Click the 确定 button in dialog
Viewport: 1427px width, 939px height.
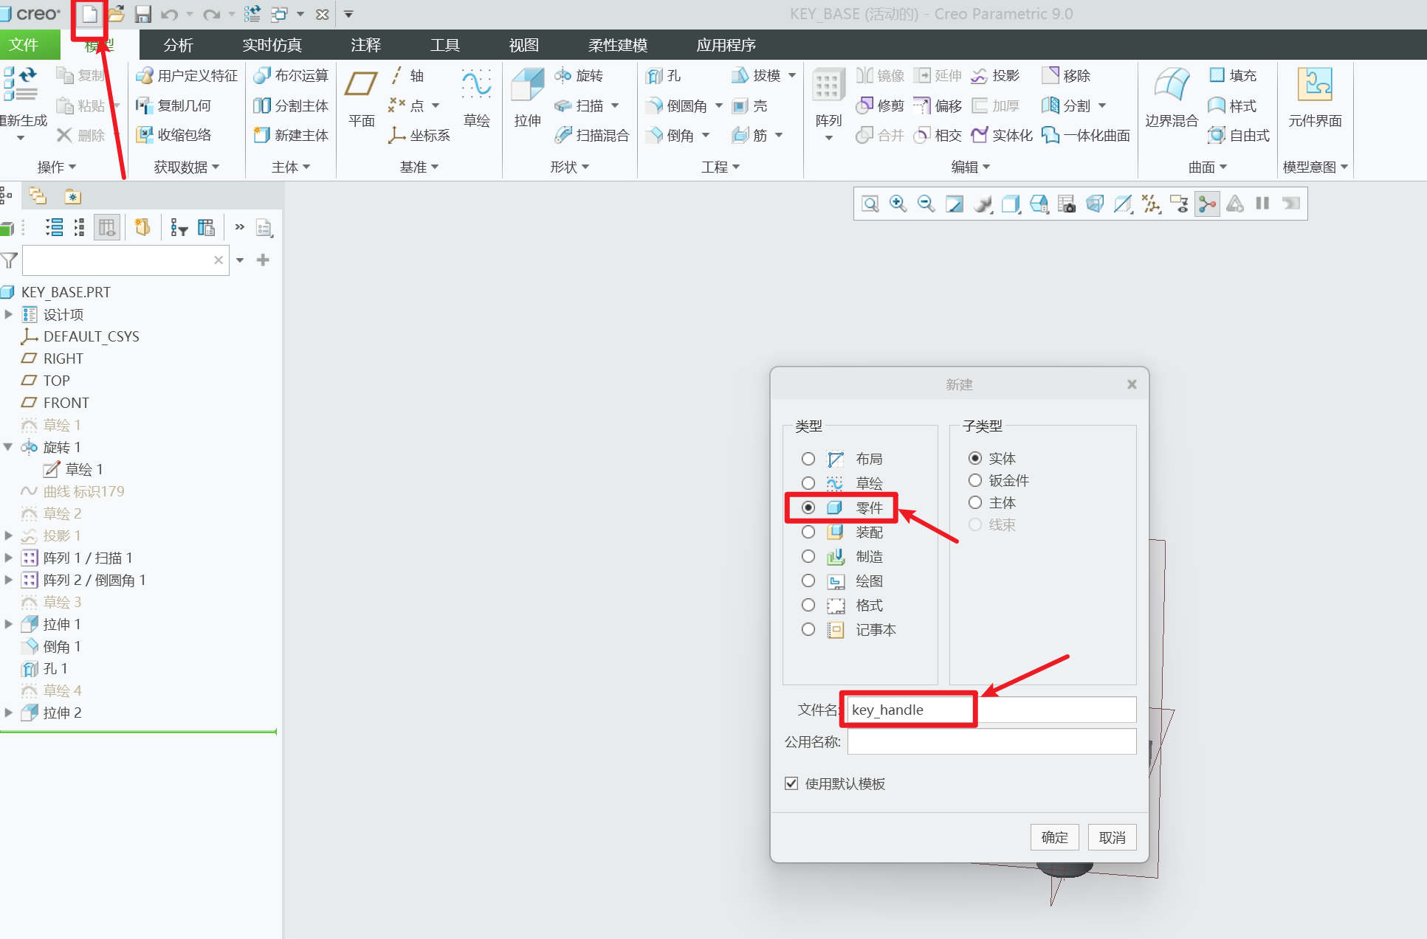click(x=1054, y=837)
